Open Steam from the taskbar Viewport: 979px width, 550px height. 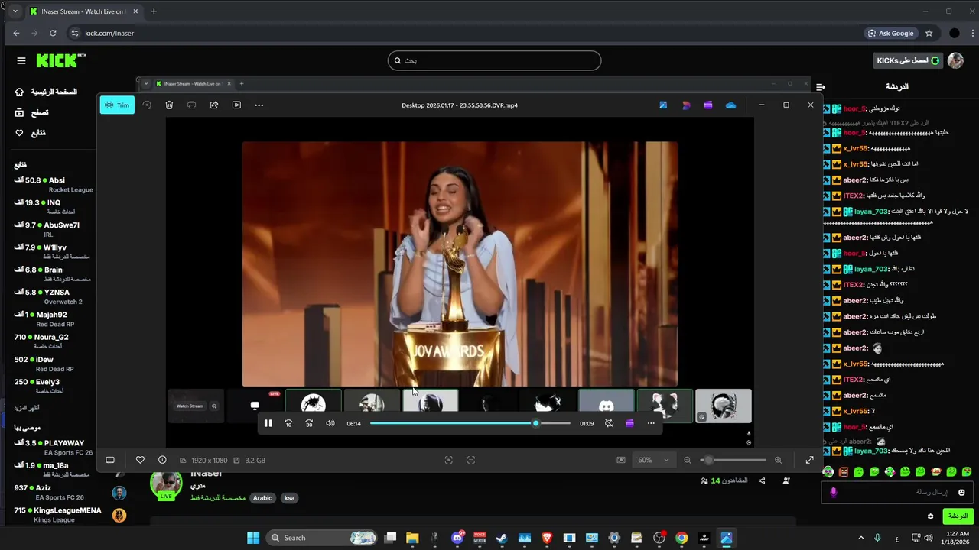(502, 538)
